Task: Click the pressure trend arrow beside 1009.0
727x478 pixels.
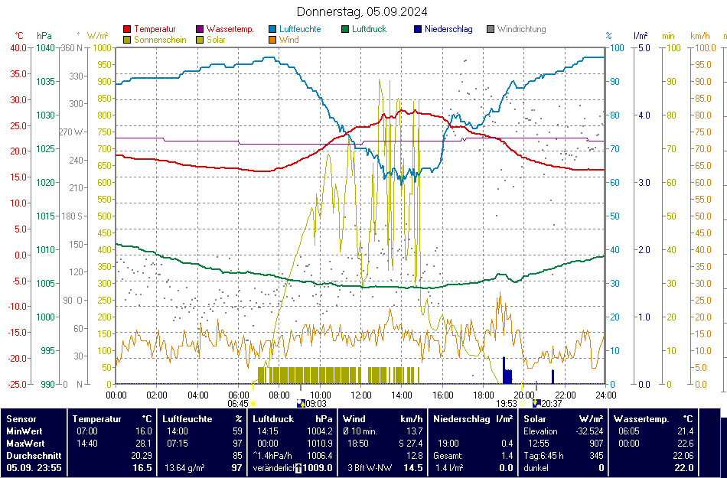Action: [x=300, y=467]
